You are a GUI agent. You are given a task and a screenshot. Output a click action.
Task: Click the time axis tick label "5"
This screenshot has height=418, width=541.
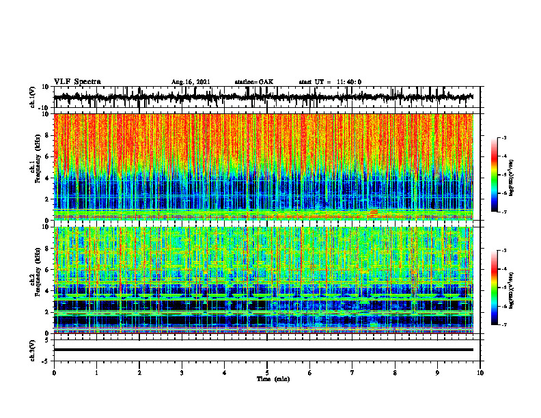[x=267, y=373]
